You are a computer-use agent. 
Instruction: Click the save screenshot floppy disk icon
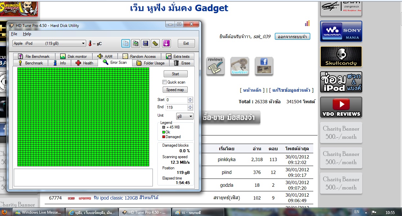point(145,43)
